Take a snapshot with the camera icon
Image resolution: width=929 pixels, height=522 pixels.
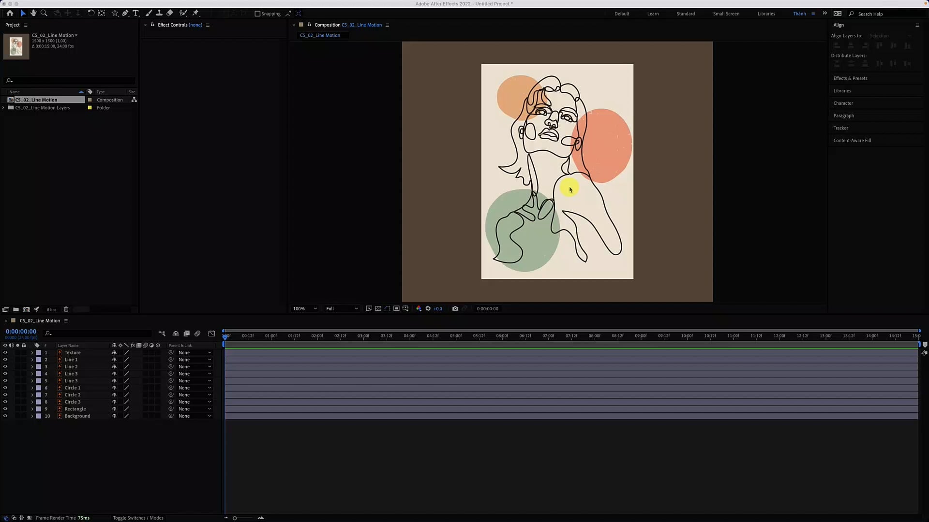click(455, 308)
